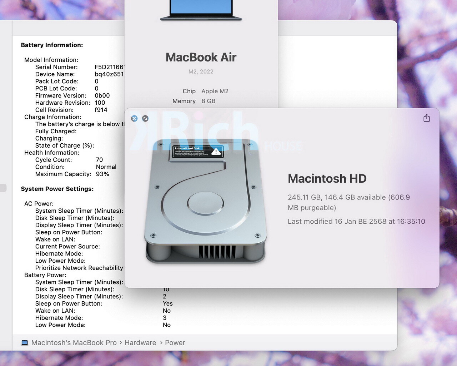Click the crossed-circle button beside the close button
The height and width of the screenshot is (366, 457).
pyautogui.click(x=145, y=118)
